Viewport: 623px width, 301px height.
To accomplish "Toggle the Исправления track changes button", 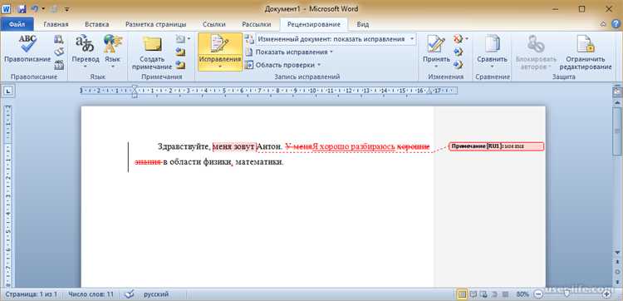I will tap(220, 47).
